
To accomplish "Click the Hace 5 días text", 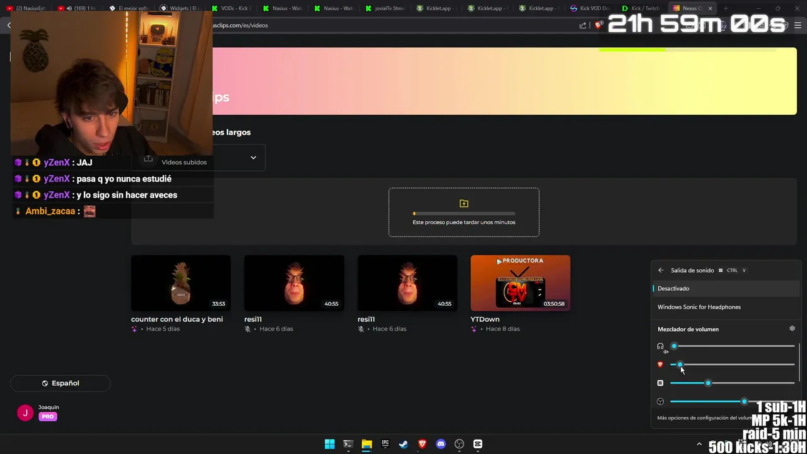I will pyautogui.click(x=163, y=329).
